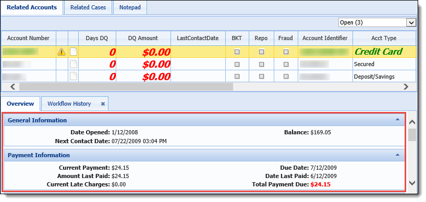Close the Workflow History tab with x
426x202 pixels.
[103, 104]
